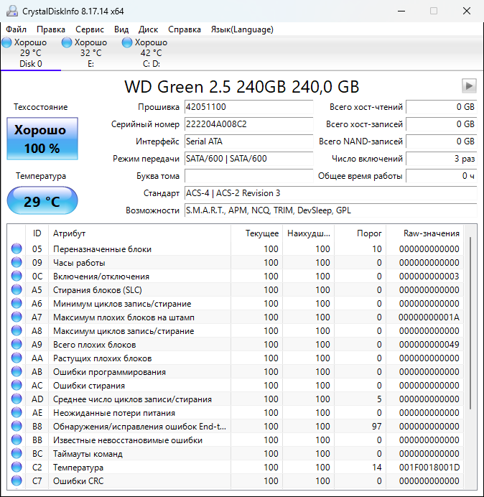Open the Сервис menu
484x497 pixels.
click(90, 29)
